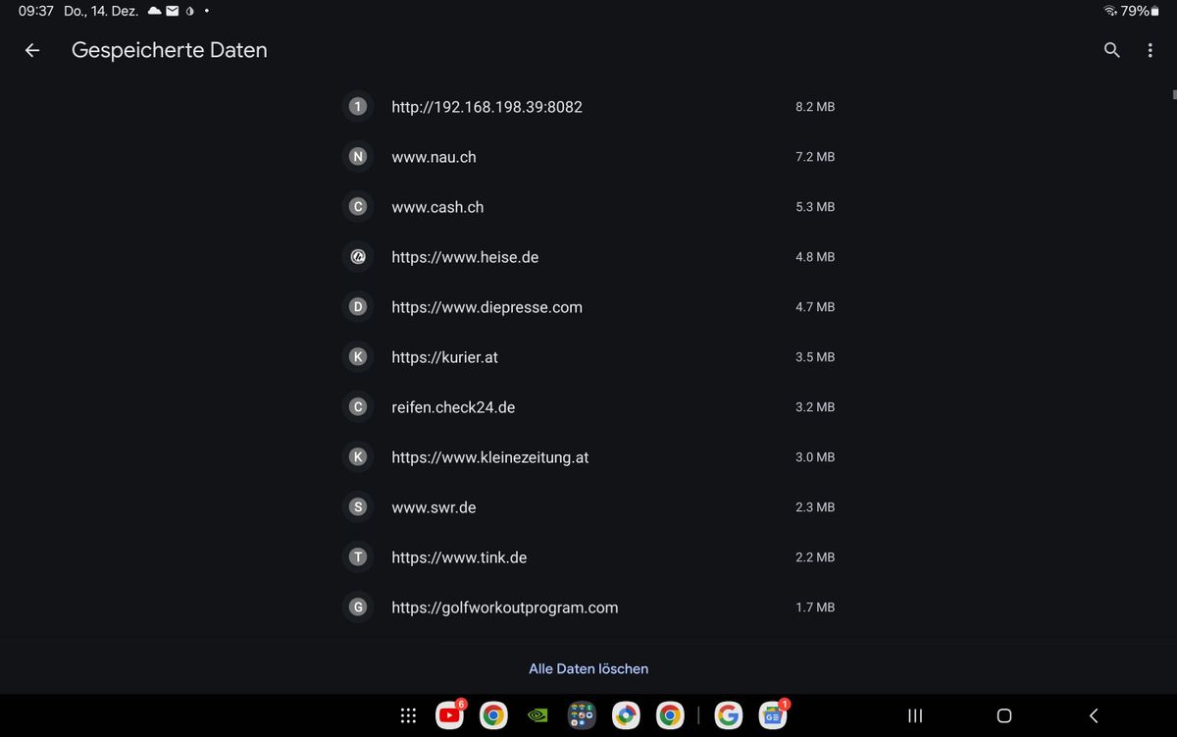1177x737 pixels.
Task: Open search for stored site data
Action: [x=1111, y=50]
